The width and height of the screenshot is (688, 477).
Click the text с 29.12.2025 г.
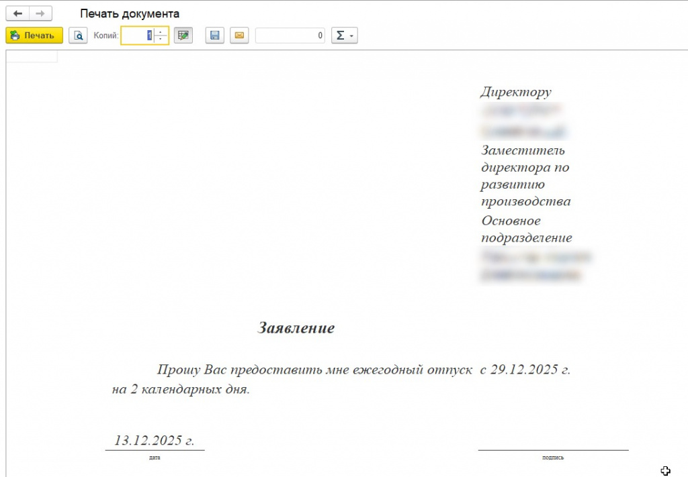click(x=525, y=370)
